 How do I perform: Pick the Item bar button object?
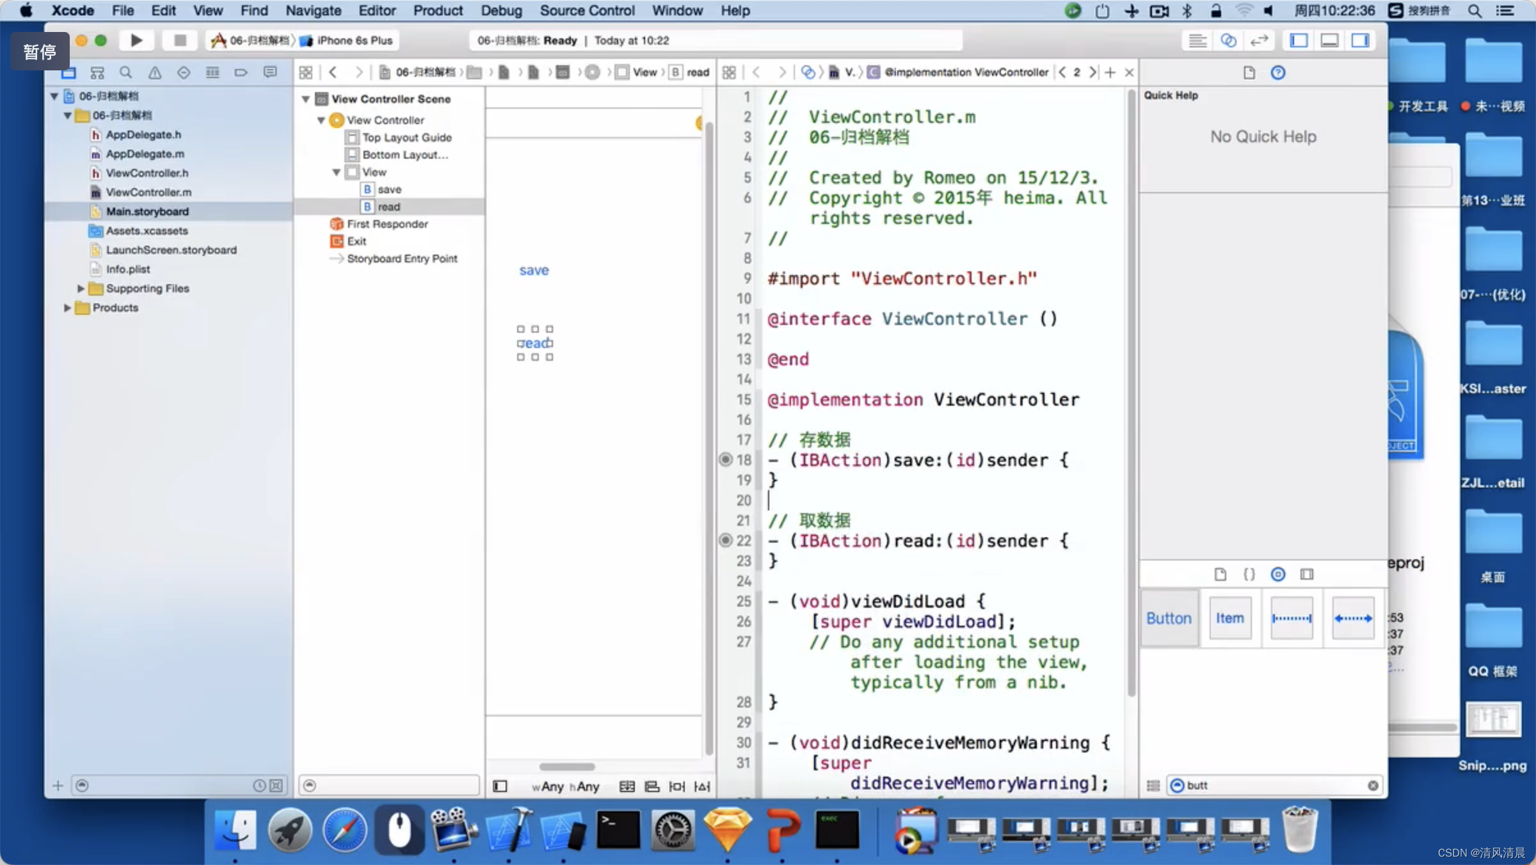(1229, 618)
